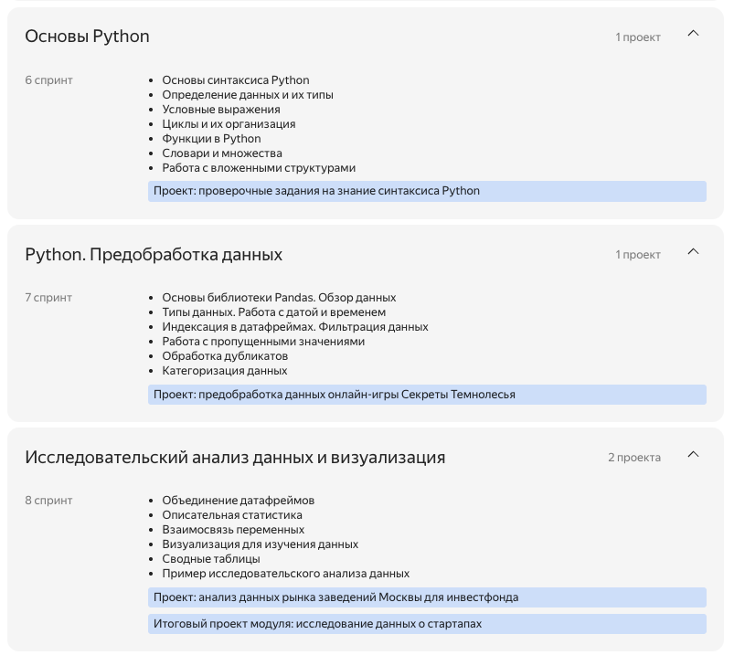Select the '8 спринт' label
This screenshot has height=655, width=734.
coord(48,500)
